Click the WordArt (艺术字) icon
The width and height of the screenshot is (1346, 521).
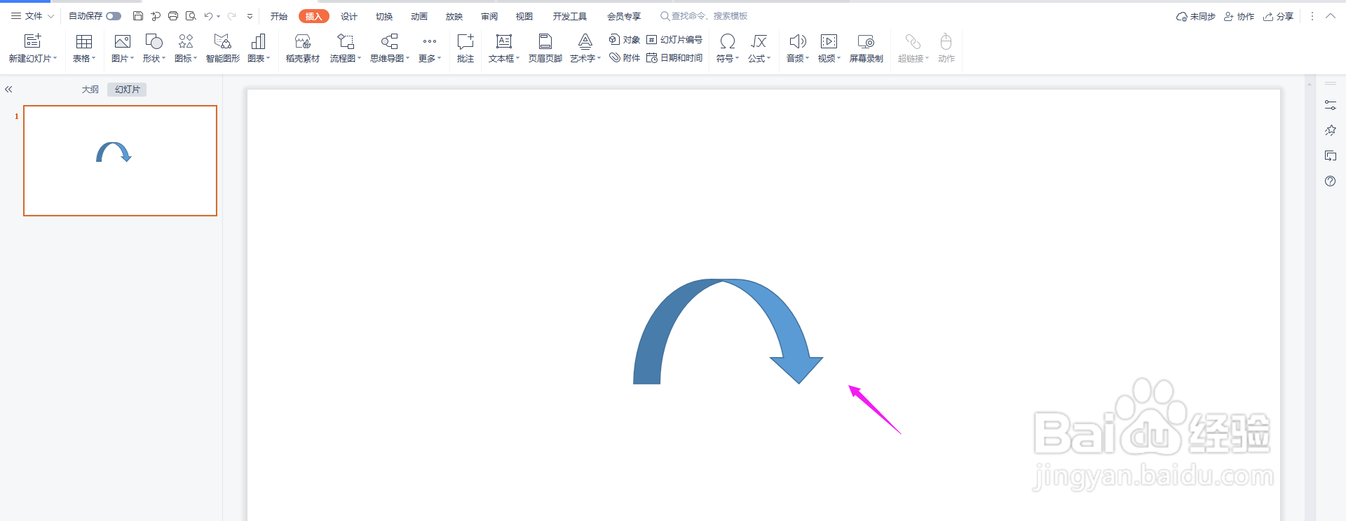pyautogui.click(x=585, y=41)
